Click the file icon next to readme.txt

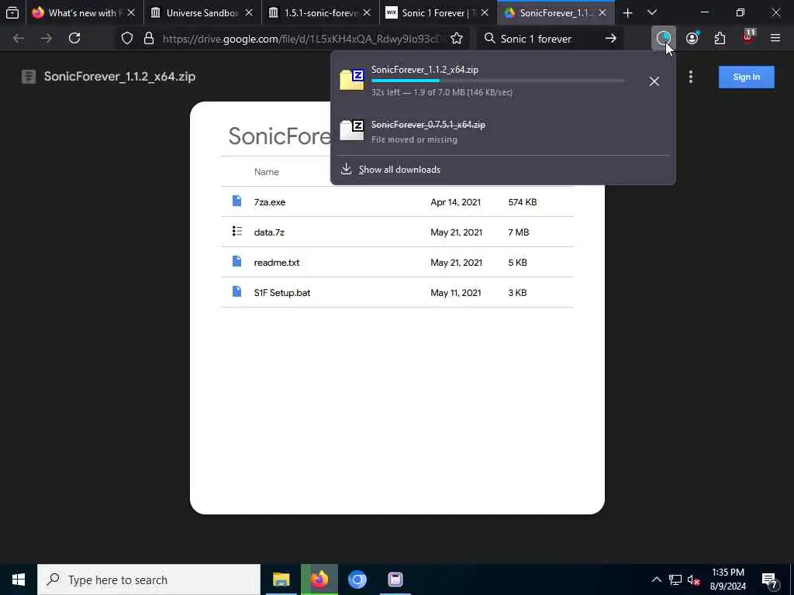[x=236, y=261]
